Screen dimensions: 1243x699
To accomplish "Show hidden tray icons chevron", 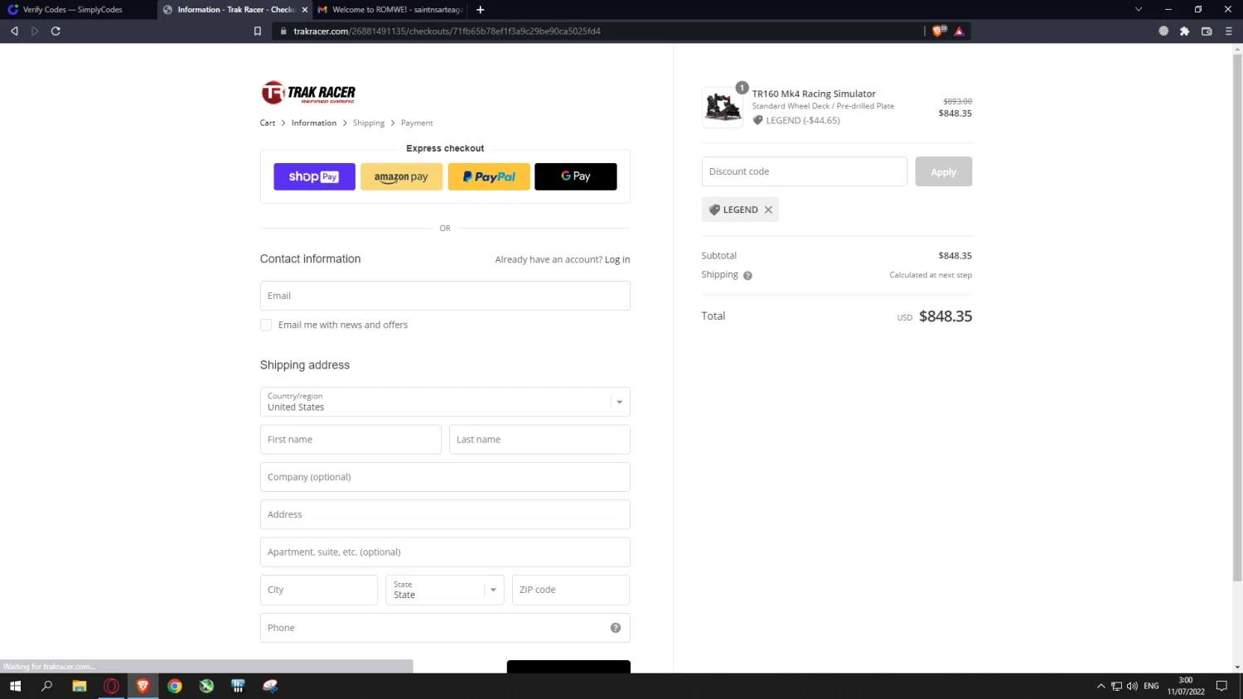I will (x=1100, y=686).
